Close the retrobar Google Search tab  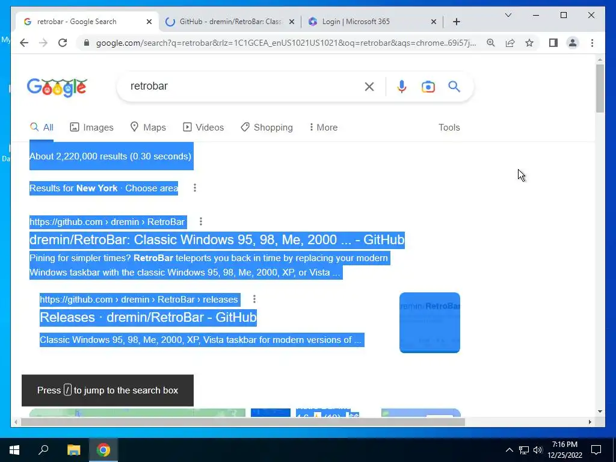click(149, 22)
